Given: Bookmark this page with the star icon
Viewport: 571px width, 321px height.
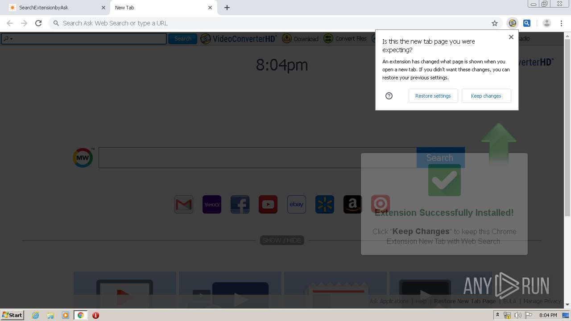Looking at the screenshot, I should [x=494, y=23].
